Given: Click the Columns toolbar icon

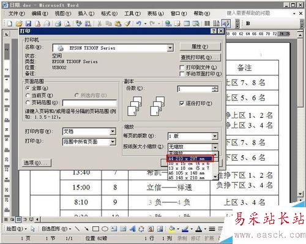Looking at the screenshot, I should click(x=207, y=23).
